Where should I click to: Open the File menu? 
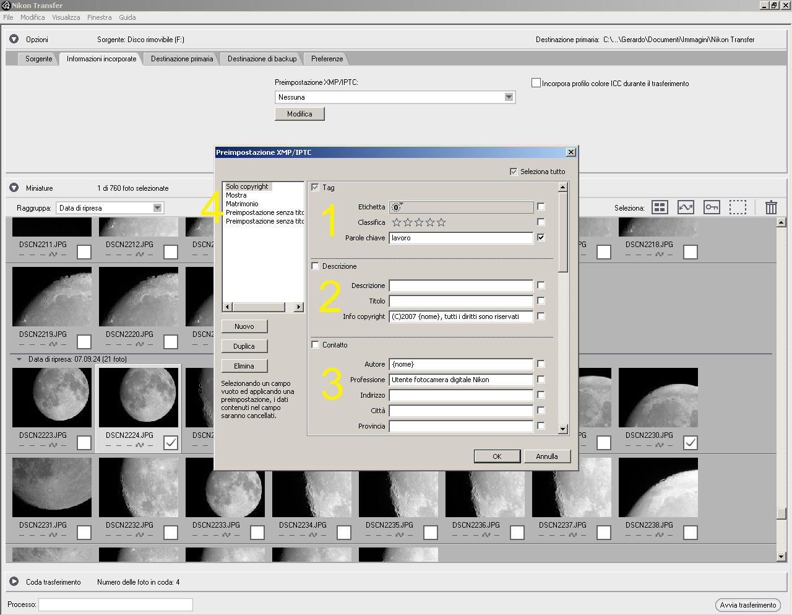pyautogui.click(x=8, y=17)
